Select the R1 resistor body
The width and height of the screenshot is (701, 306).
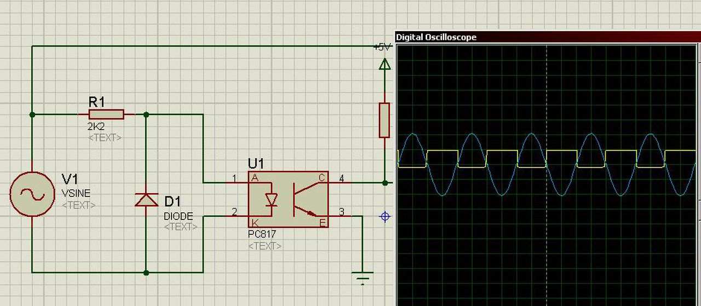106,114
